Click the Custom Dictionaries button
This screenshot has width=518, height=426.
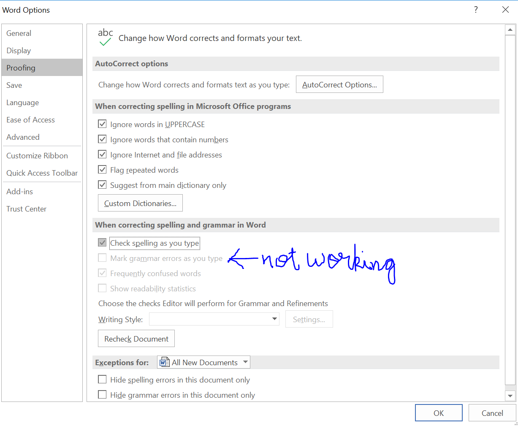coord(140,203)
